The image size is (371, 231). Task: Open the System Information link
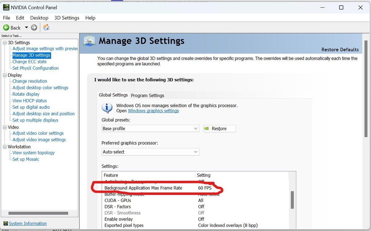coord(28,224)
